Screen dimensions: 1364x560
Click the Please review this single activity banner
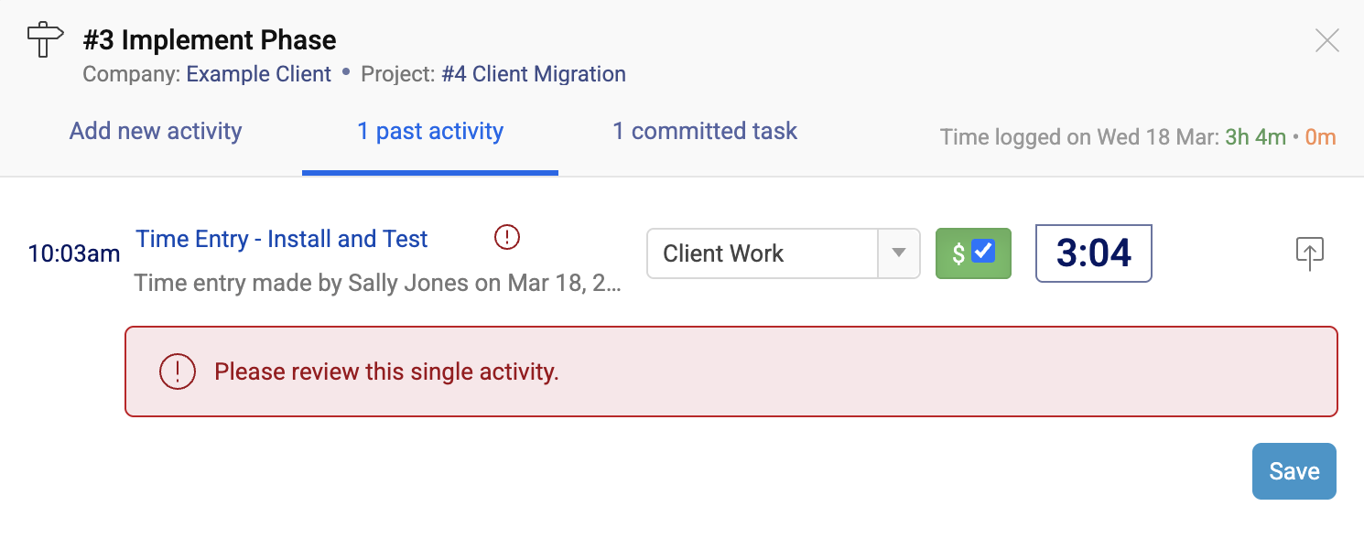pyautogui.click(x=731, y=372)
